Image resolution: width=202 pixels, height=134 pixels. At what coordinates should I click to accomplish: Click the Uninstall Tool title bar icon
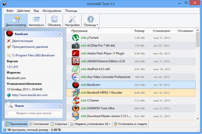tap(4, 4)
